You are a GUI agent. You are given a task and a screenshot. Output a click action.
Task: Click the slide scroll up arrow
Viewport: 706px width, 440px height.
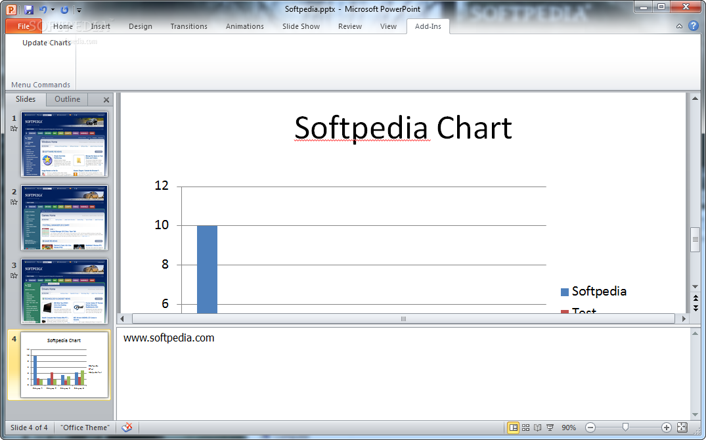coord(695,98)
